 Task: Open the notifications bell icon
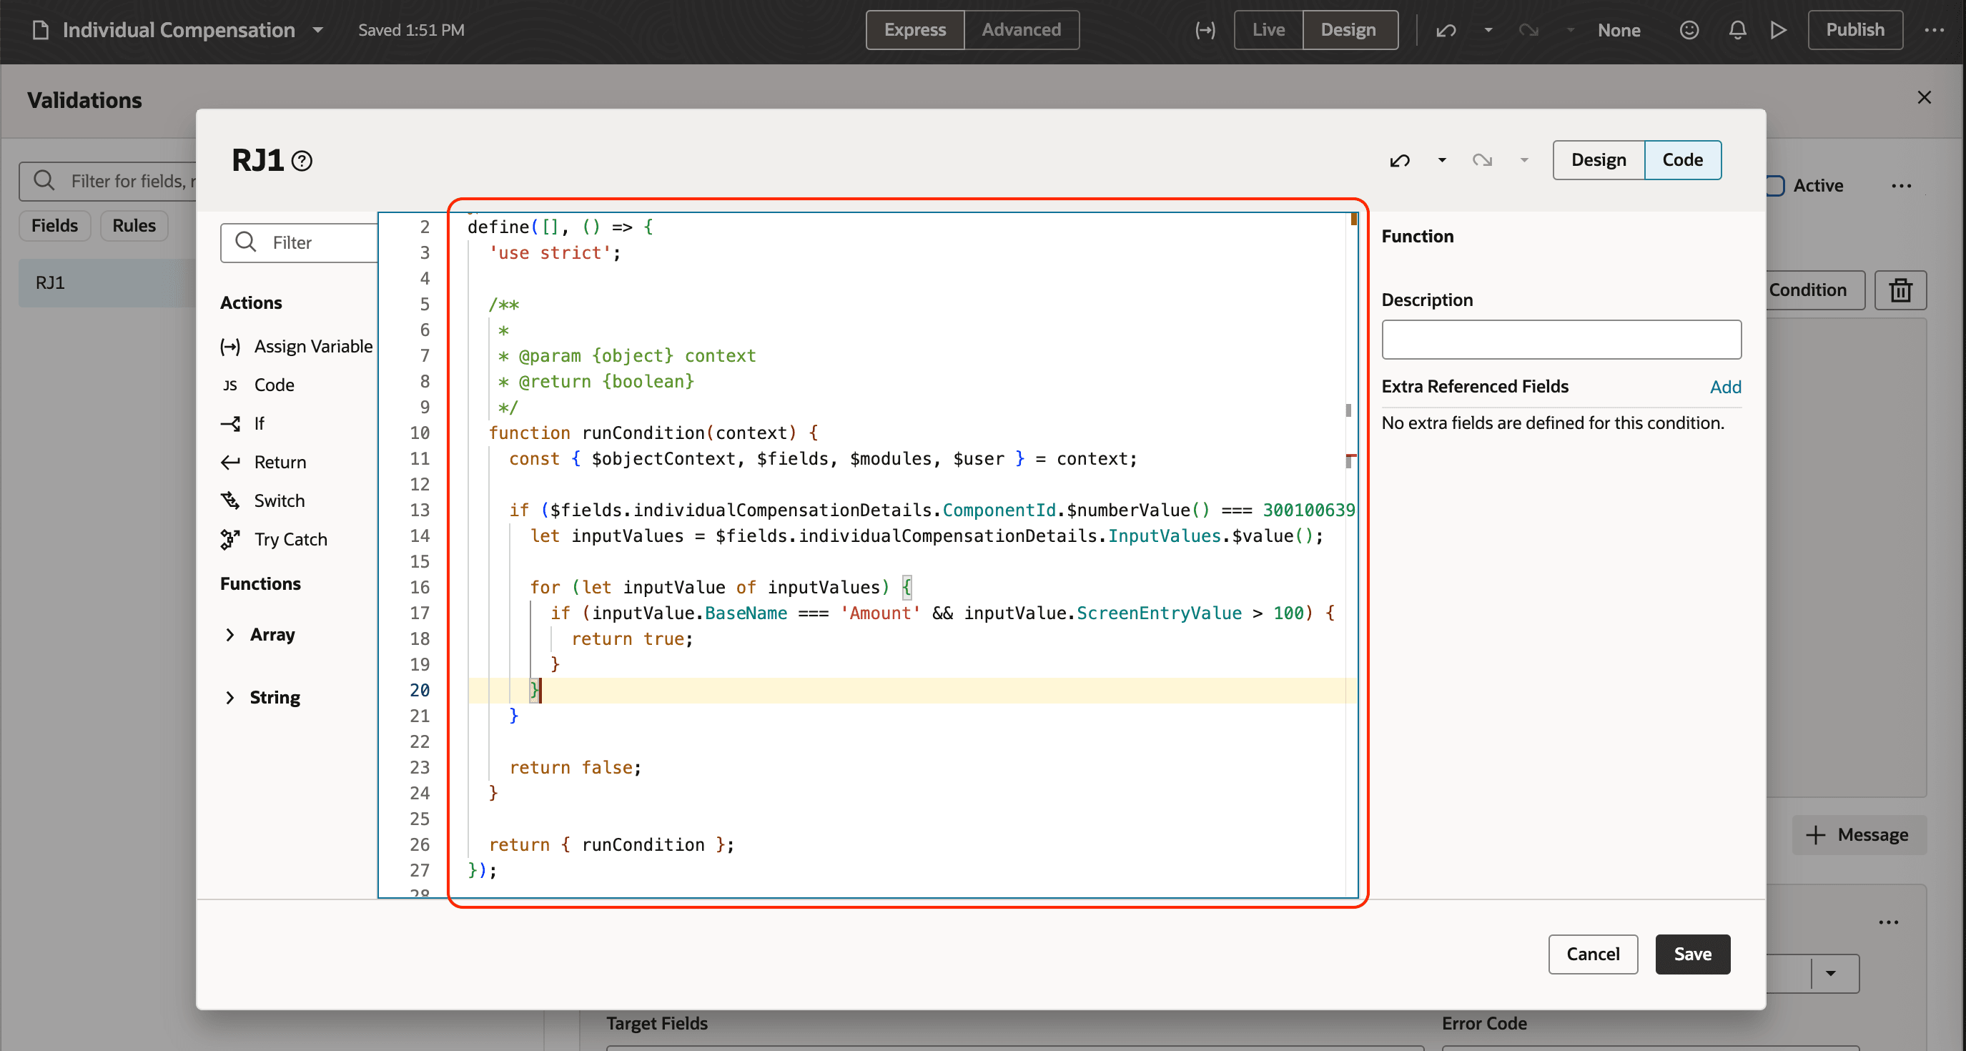1737,30
